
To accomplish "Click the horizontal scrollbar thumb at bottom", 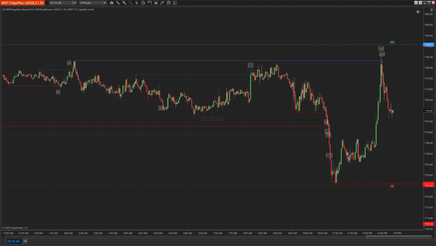I will pos(399,237).
